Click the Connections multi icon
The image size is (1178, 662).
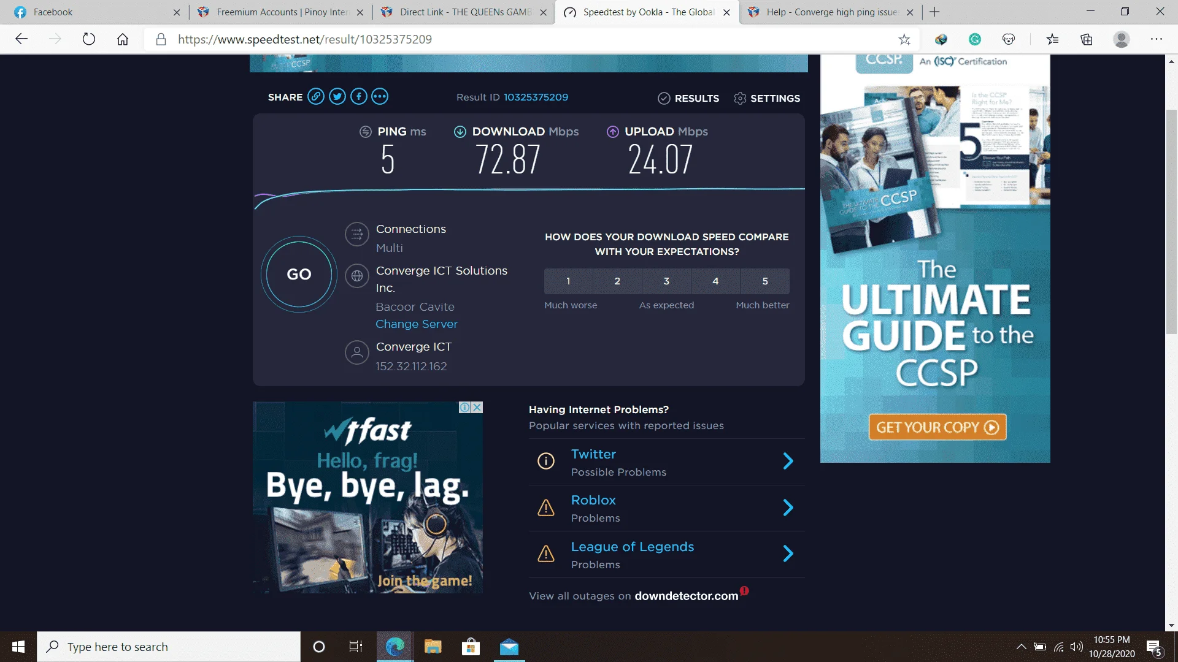357,234
